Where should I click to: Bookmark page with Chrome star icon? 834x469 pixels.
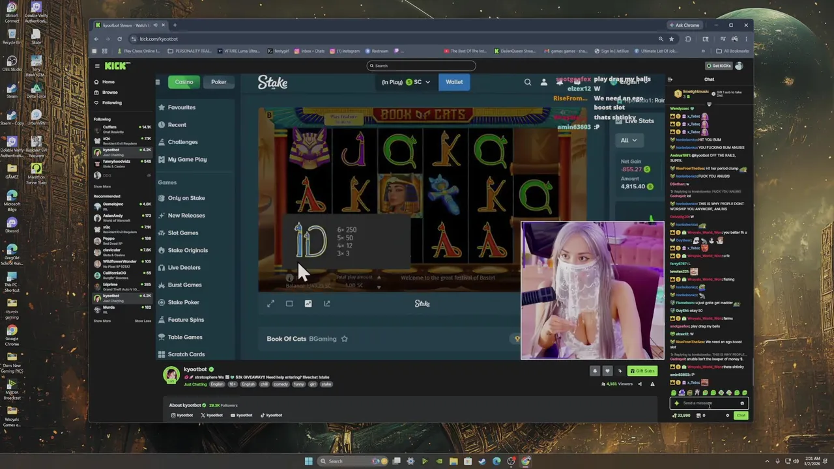(672, 39)
